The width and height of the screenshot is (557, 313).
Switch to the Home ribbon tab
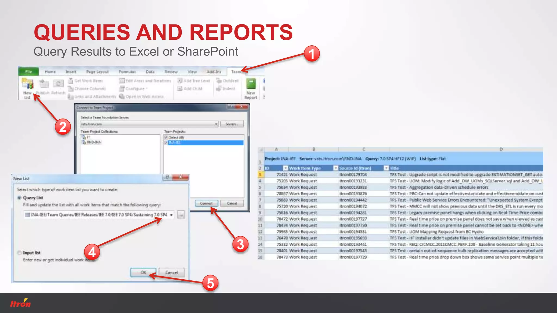point(50,72)
